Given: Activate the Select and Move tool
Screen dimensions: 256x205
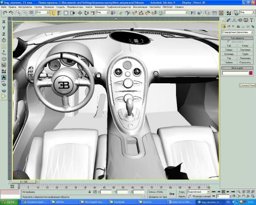Looking at the screenshot, I should (80, 13).
